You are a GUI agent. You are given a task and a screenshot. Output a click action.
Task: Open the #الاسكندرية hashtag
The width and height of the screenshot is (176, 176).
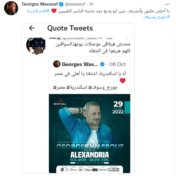[x=38, y=11]
